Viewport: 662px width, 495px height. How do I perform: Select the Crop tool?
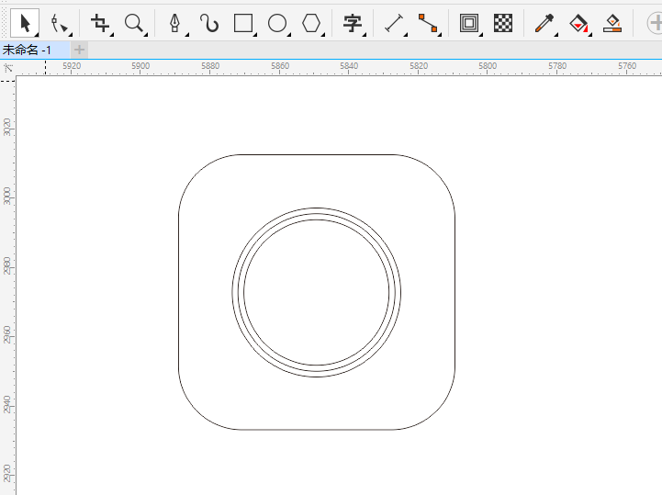click(100, 23)
